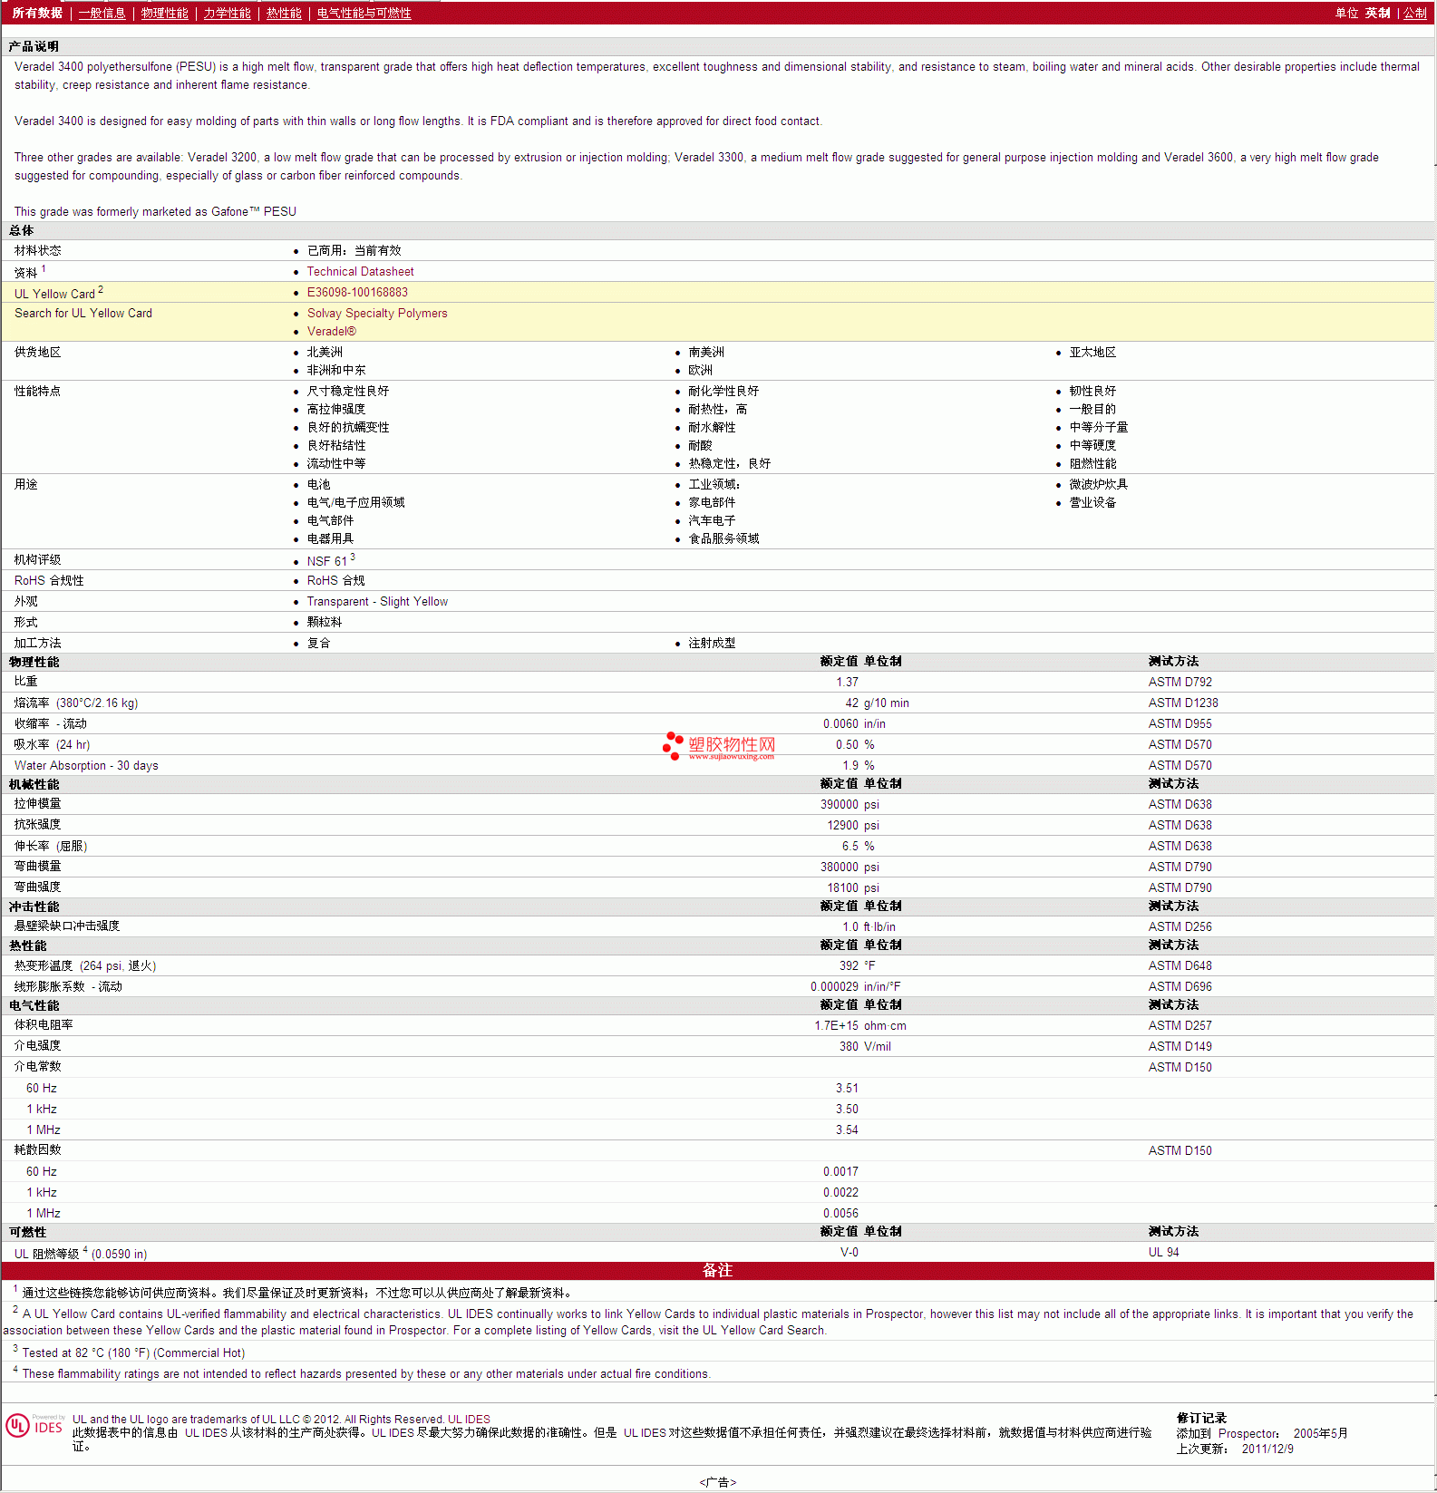
Task: Click the 热变形温度 value 392 °F
Action: 857,965
